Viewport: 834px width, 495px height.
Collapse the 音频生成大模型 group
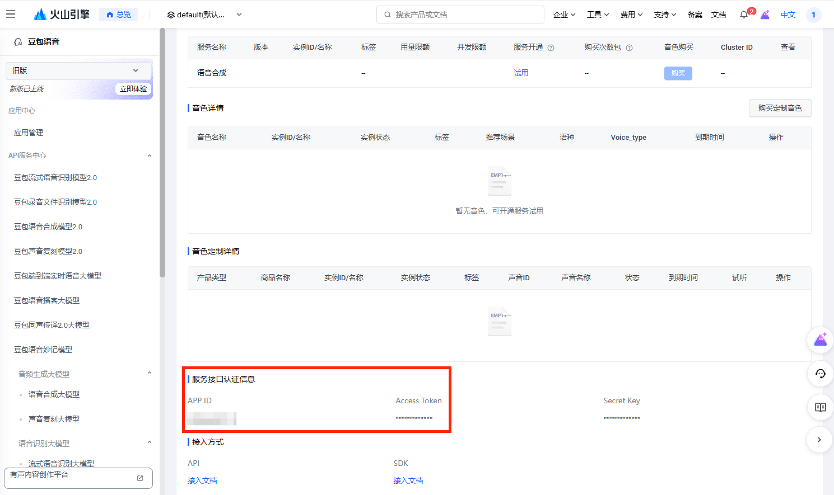[149, 374]
